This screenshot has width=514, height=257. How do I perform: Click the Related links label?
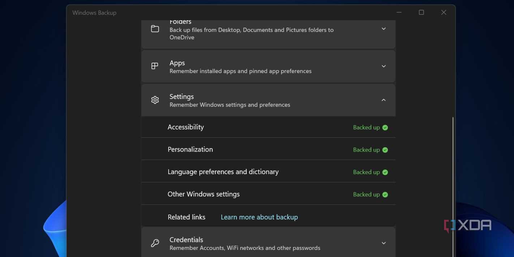tap(187, 217)
